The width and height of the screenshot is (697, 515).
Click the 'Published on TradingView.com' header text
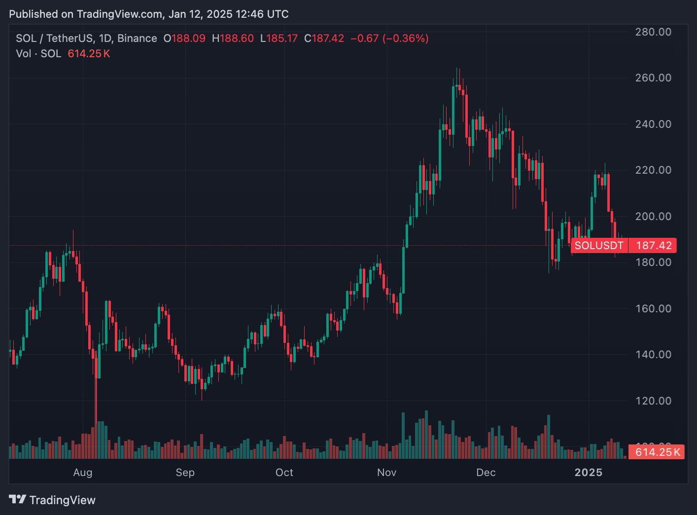[86, 14]
